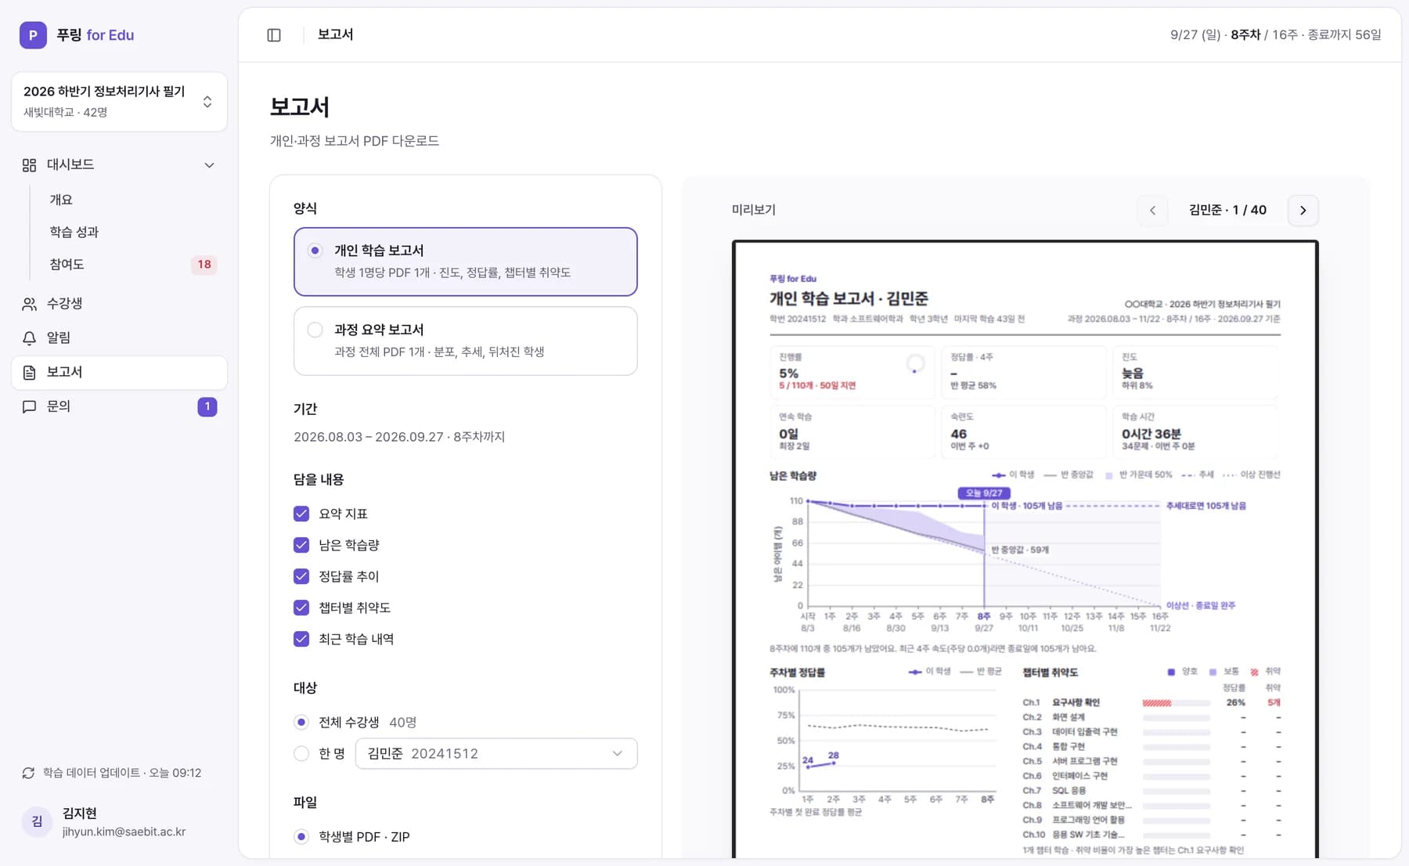Select 학생별 PDF · ZIP radio button
This screenshot has height=866, width=1409.
tap(301, 836)
